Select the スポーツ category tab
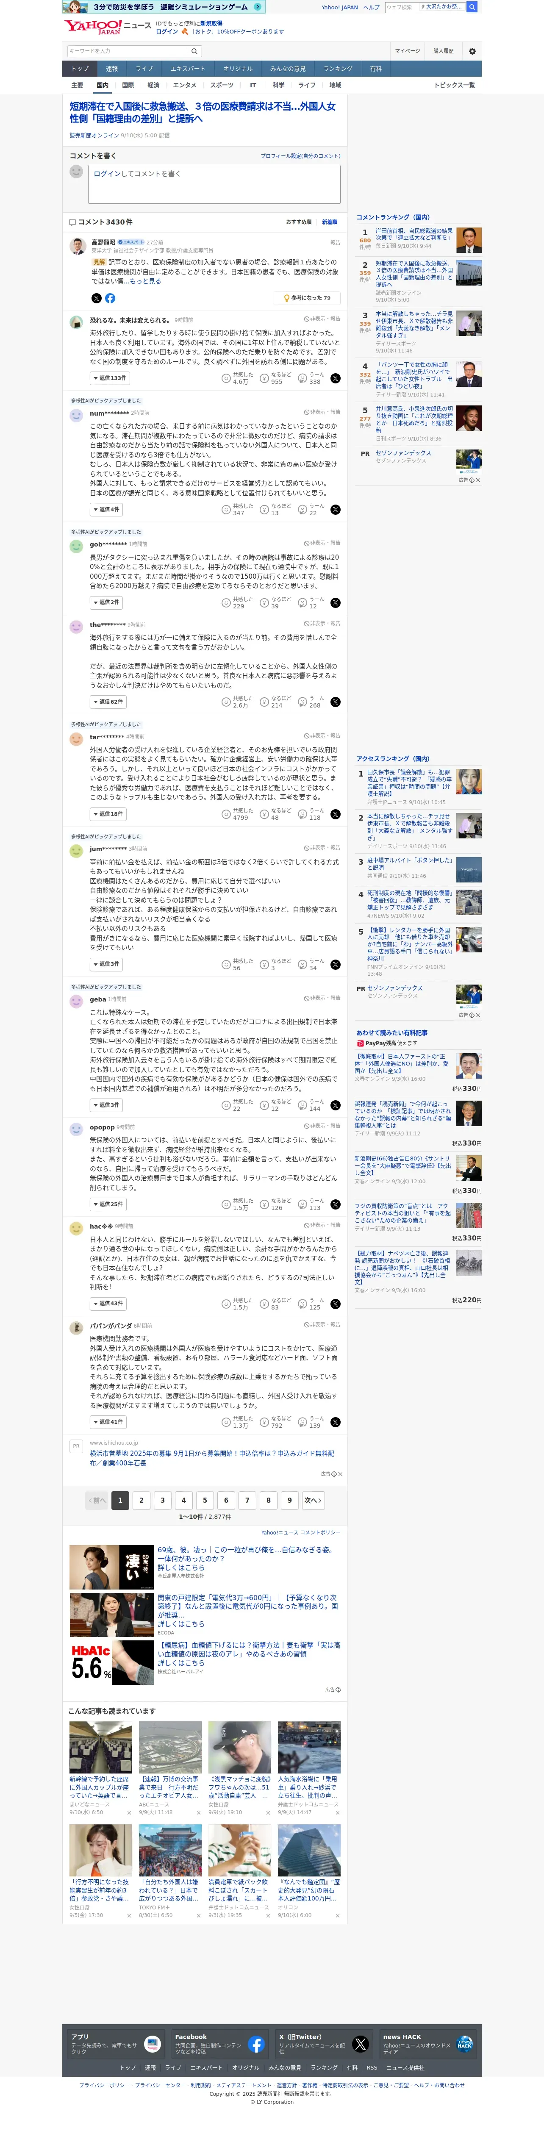This screenshot has width=544, height=2153. click(222, 85)
